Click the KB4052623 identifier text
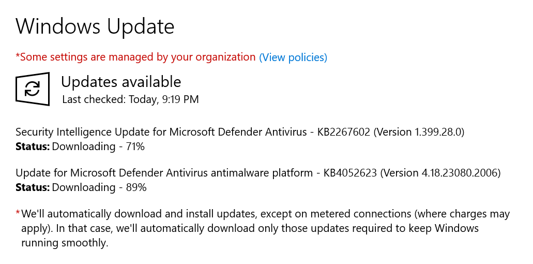533x264 pixels. coord(351,173)
